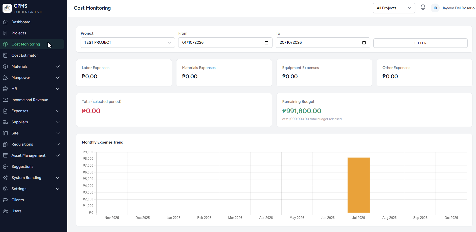Expand the System Branding chevron
The image size is (476, 232).
click(x=58, y=178)
